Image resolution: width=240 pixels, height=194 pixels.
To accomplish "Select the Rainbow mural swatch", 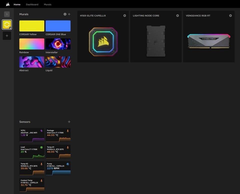I will (32, 44).
